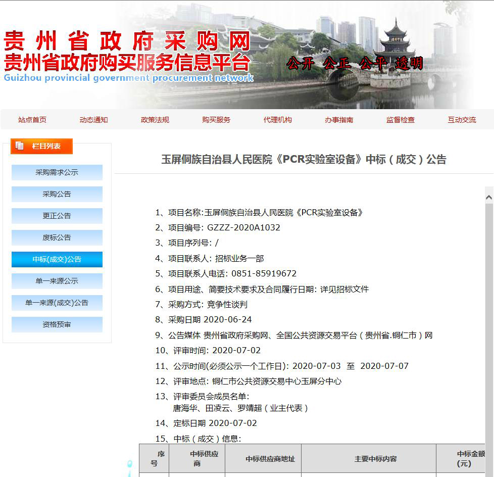494x477 pixels.
Task: Click the 采购日期 2020-06-24 line
Action: click(x=204, y=320)
